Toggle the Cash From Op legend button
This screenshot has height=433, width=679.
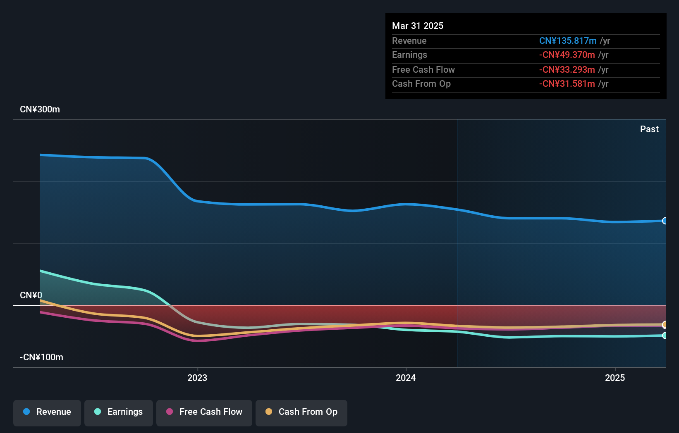(301, 413)
